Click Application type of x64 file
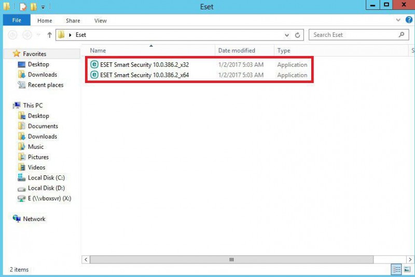 point(292,75)
